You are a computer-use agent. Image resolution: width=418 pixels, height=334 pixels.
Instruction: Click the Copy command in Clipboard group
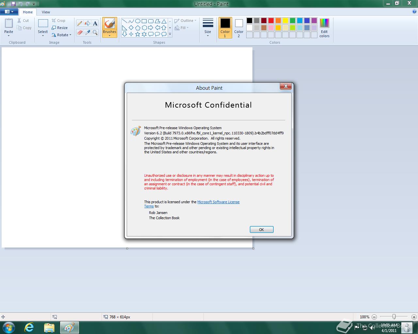click(24, 28)
